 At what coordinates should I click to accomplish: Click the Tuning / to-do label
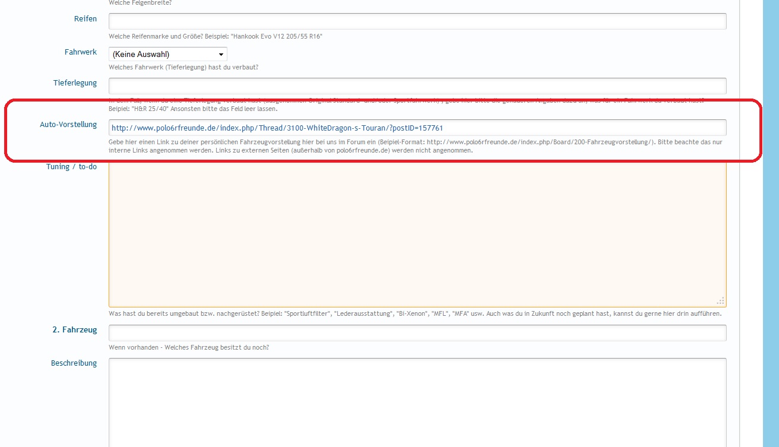coord(71,167)
